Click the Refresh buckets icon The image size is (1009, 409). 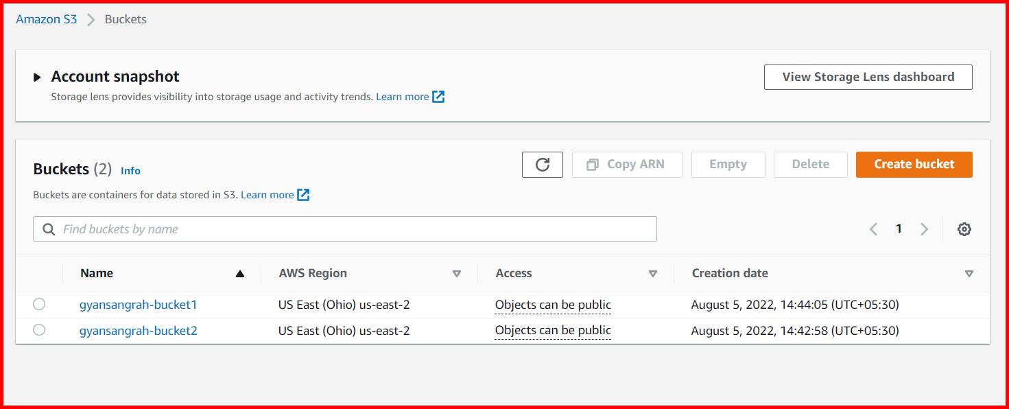tap(542, 164)
